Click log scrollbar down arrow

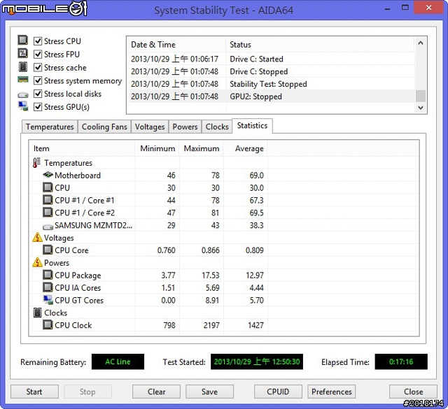point(421,108)
